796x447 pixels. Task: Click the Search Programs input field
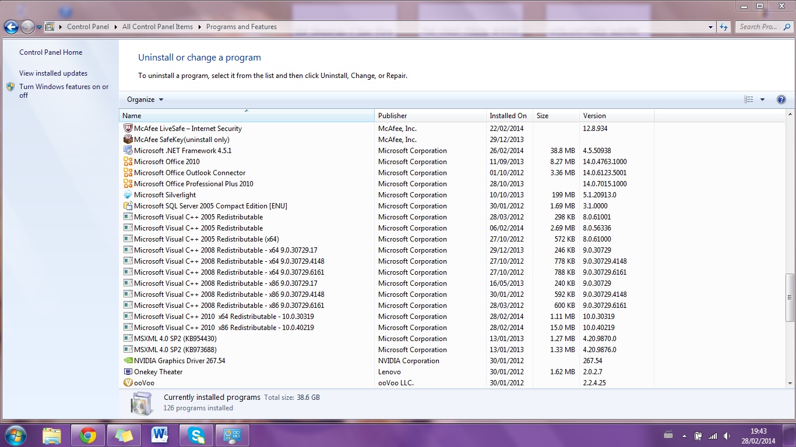coord(763,27)
